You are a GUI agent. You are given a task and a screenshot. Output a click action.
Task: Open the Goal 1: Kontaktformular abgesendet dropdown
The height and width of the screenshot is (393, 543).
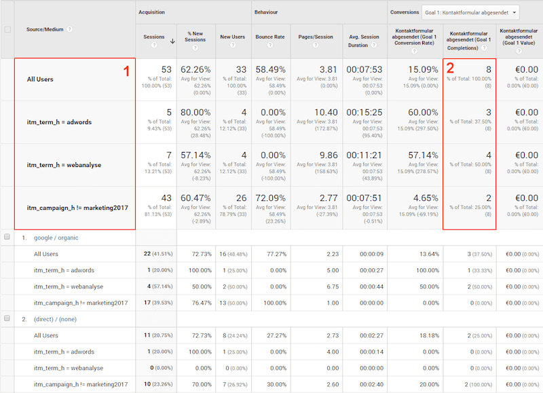tap(470, 12)
